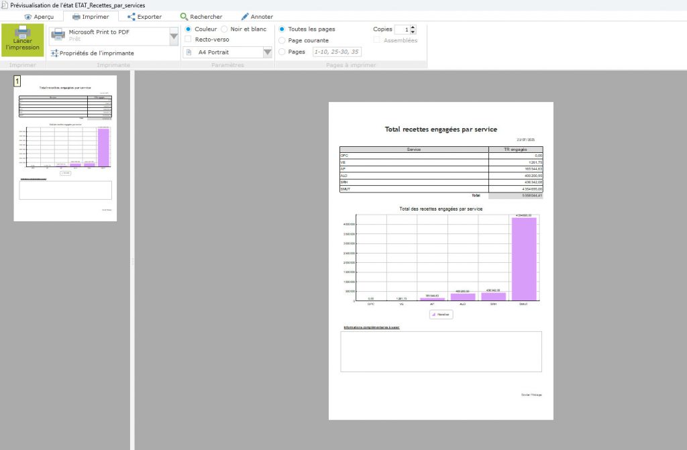This screenshot has width=687, height=450.
Task: Click the page range input field
Action: click(x=337, y=52)
